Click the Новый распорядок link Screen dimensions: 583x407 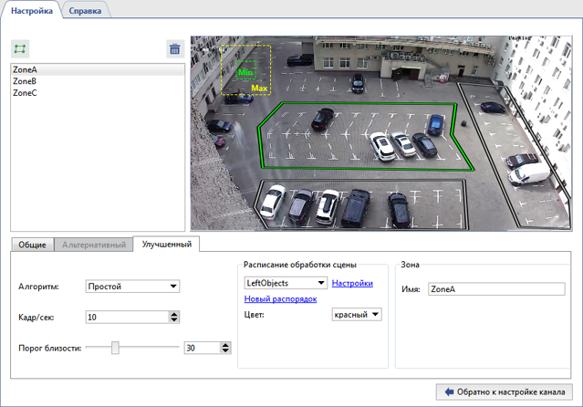coord(280,299)
